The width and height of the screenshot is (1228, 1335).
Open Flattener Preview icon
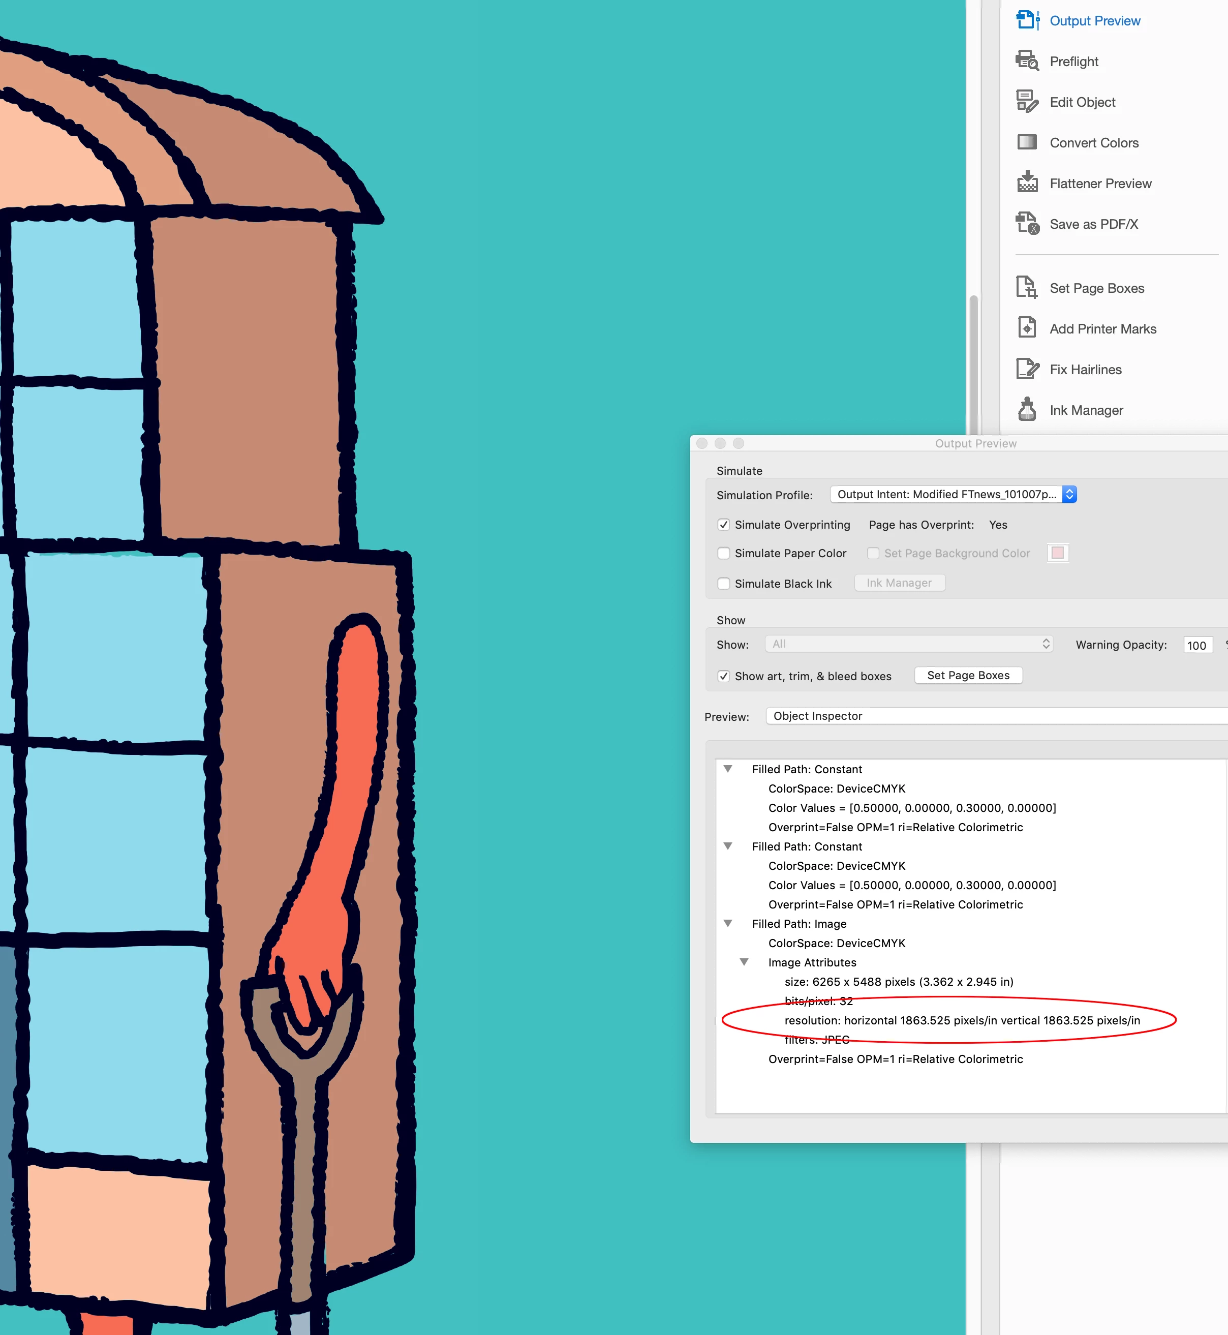1027,183
